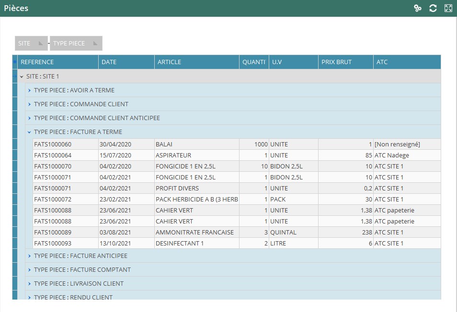The width and height of the screenshot is (457, 312).
Task: Collapse the SITE : SITE 1 group
Action: click(22, 77)
